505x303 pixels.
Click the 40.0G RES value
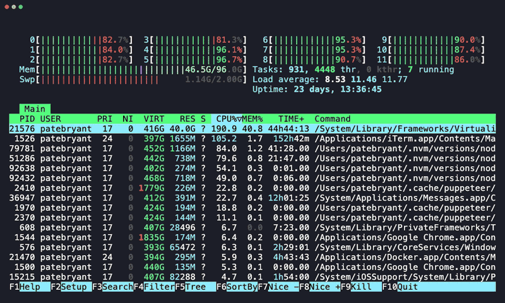(182, 129)
